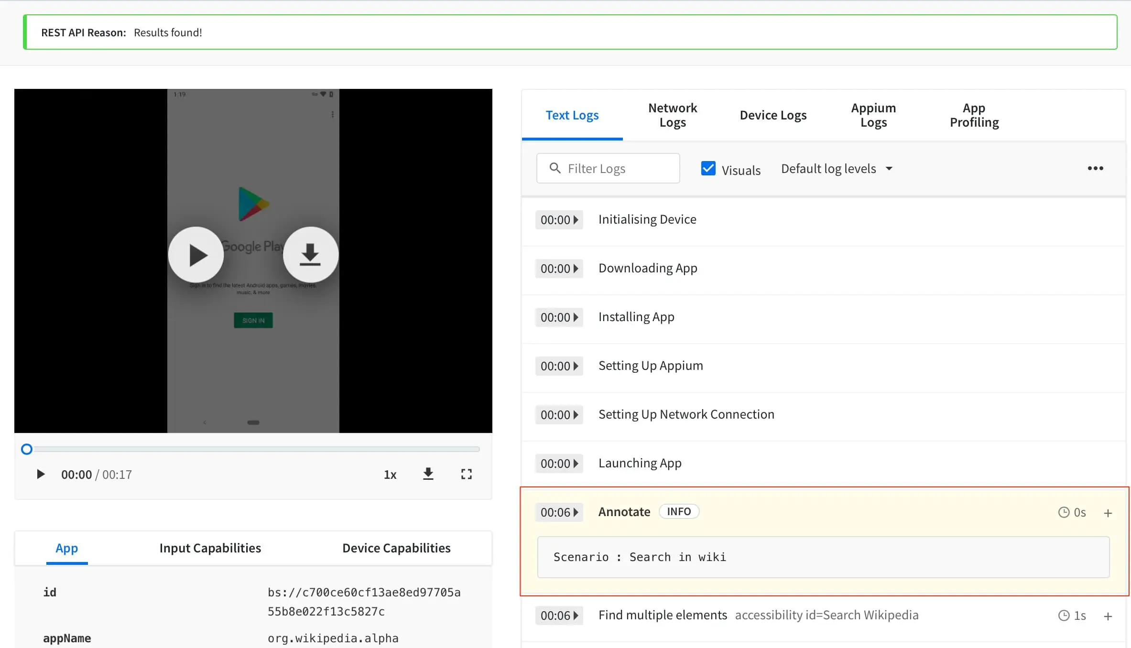Click the video progress slider handle

[27, 449]
